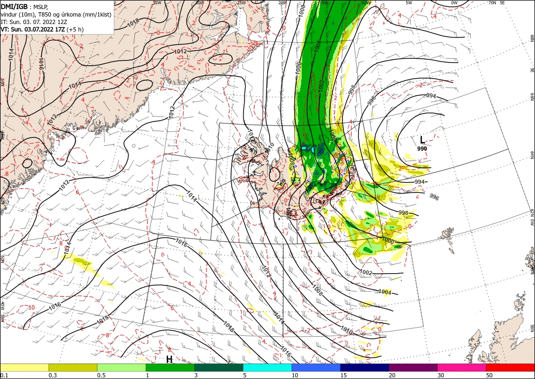
Task: Pick the blue 10–15 legend swatch
Action: click(x=316, y=367)
